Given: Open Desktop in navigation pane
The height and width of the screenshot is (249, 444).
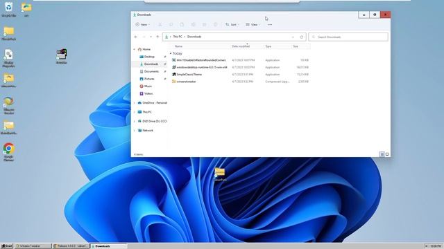Looking at the screenshot, I should click(x=147, y=57).
